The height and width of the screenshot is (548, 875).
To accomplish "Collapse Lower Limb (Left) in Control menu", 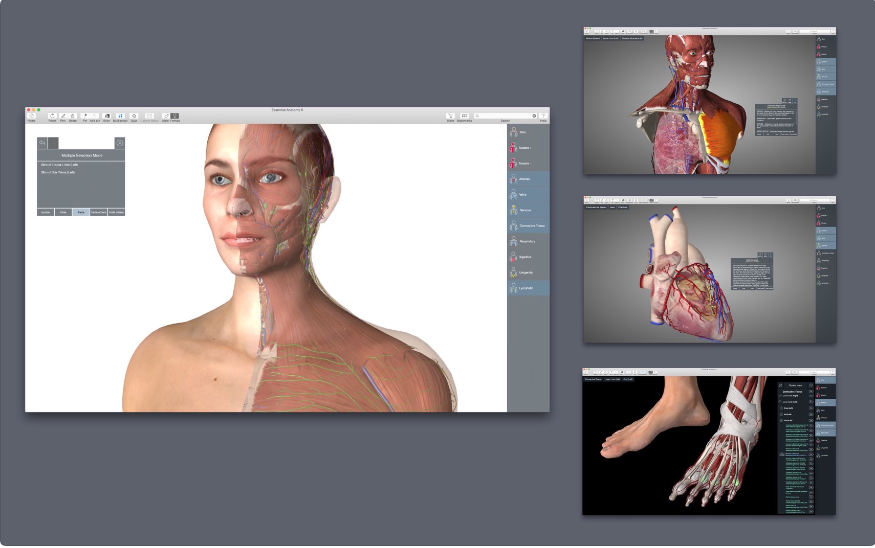I will [x=780, y=402].
